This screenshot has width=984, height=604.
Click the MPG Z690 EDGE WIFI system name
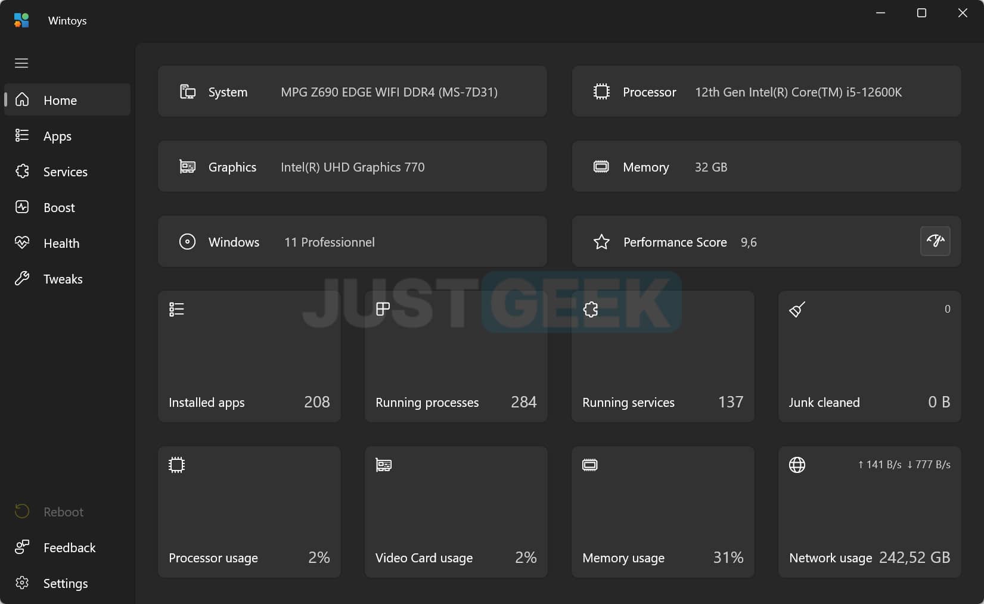tap(389, 92)
